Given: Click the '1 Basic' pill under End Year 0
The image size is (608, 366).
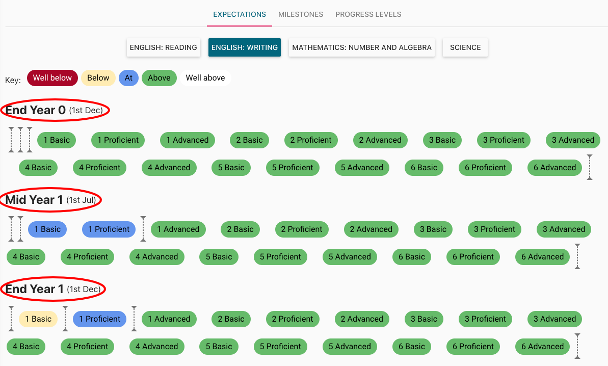Looking at the screenshot, I should (57, 140).
